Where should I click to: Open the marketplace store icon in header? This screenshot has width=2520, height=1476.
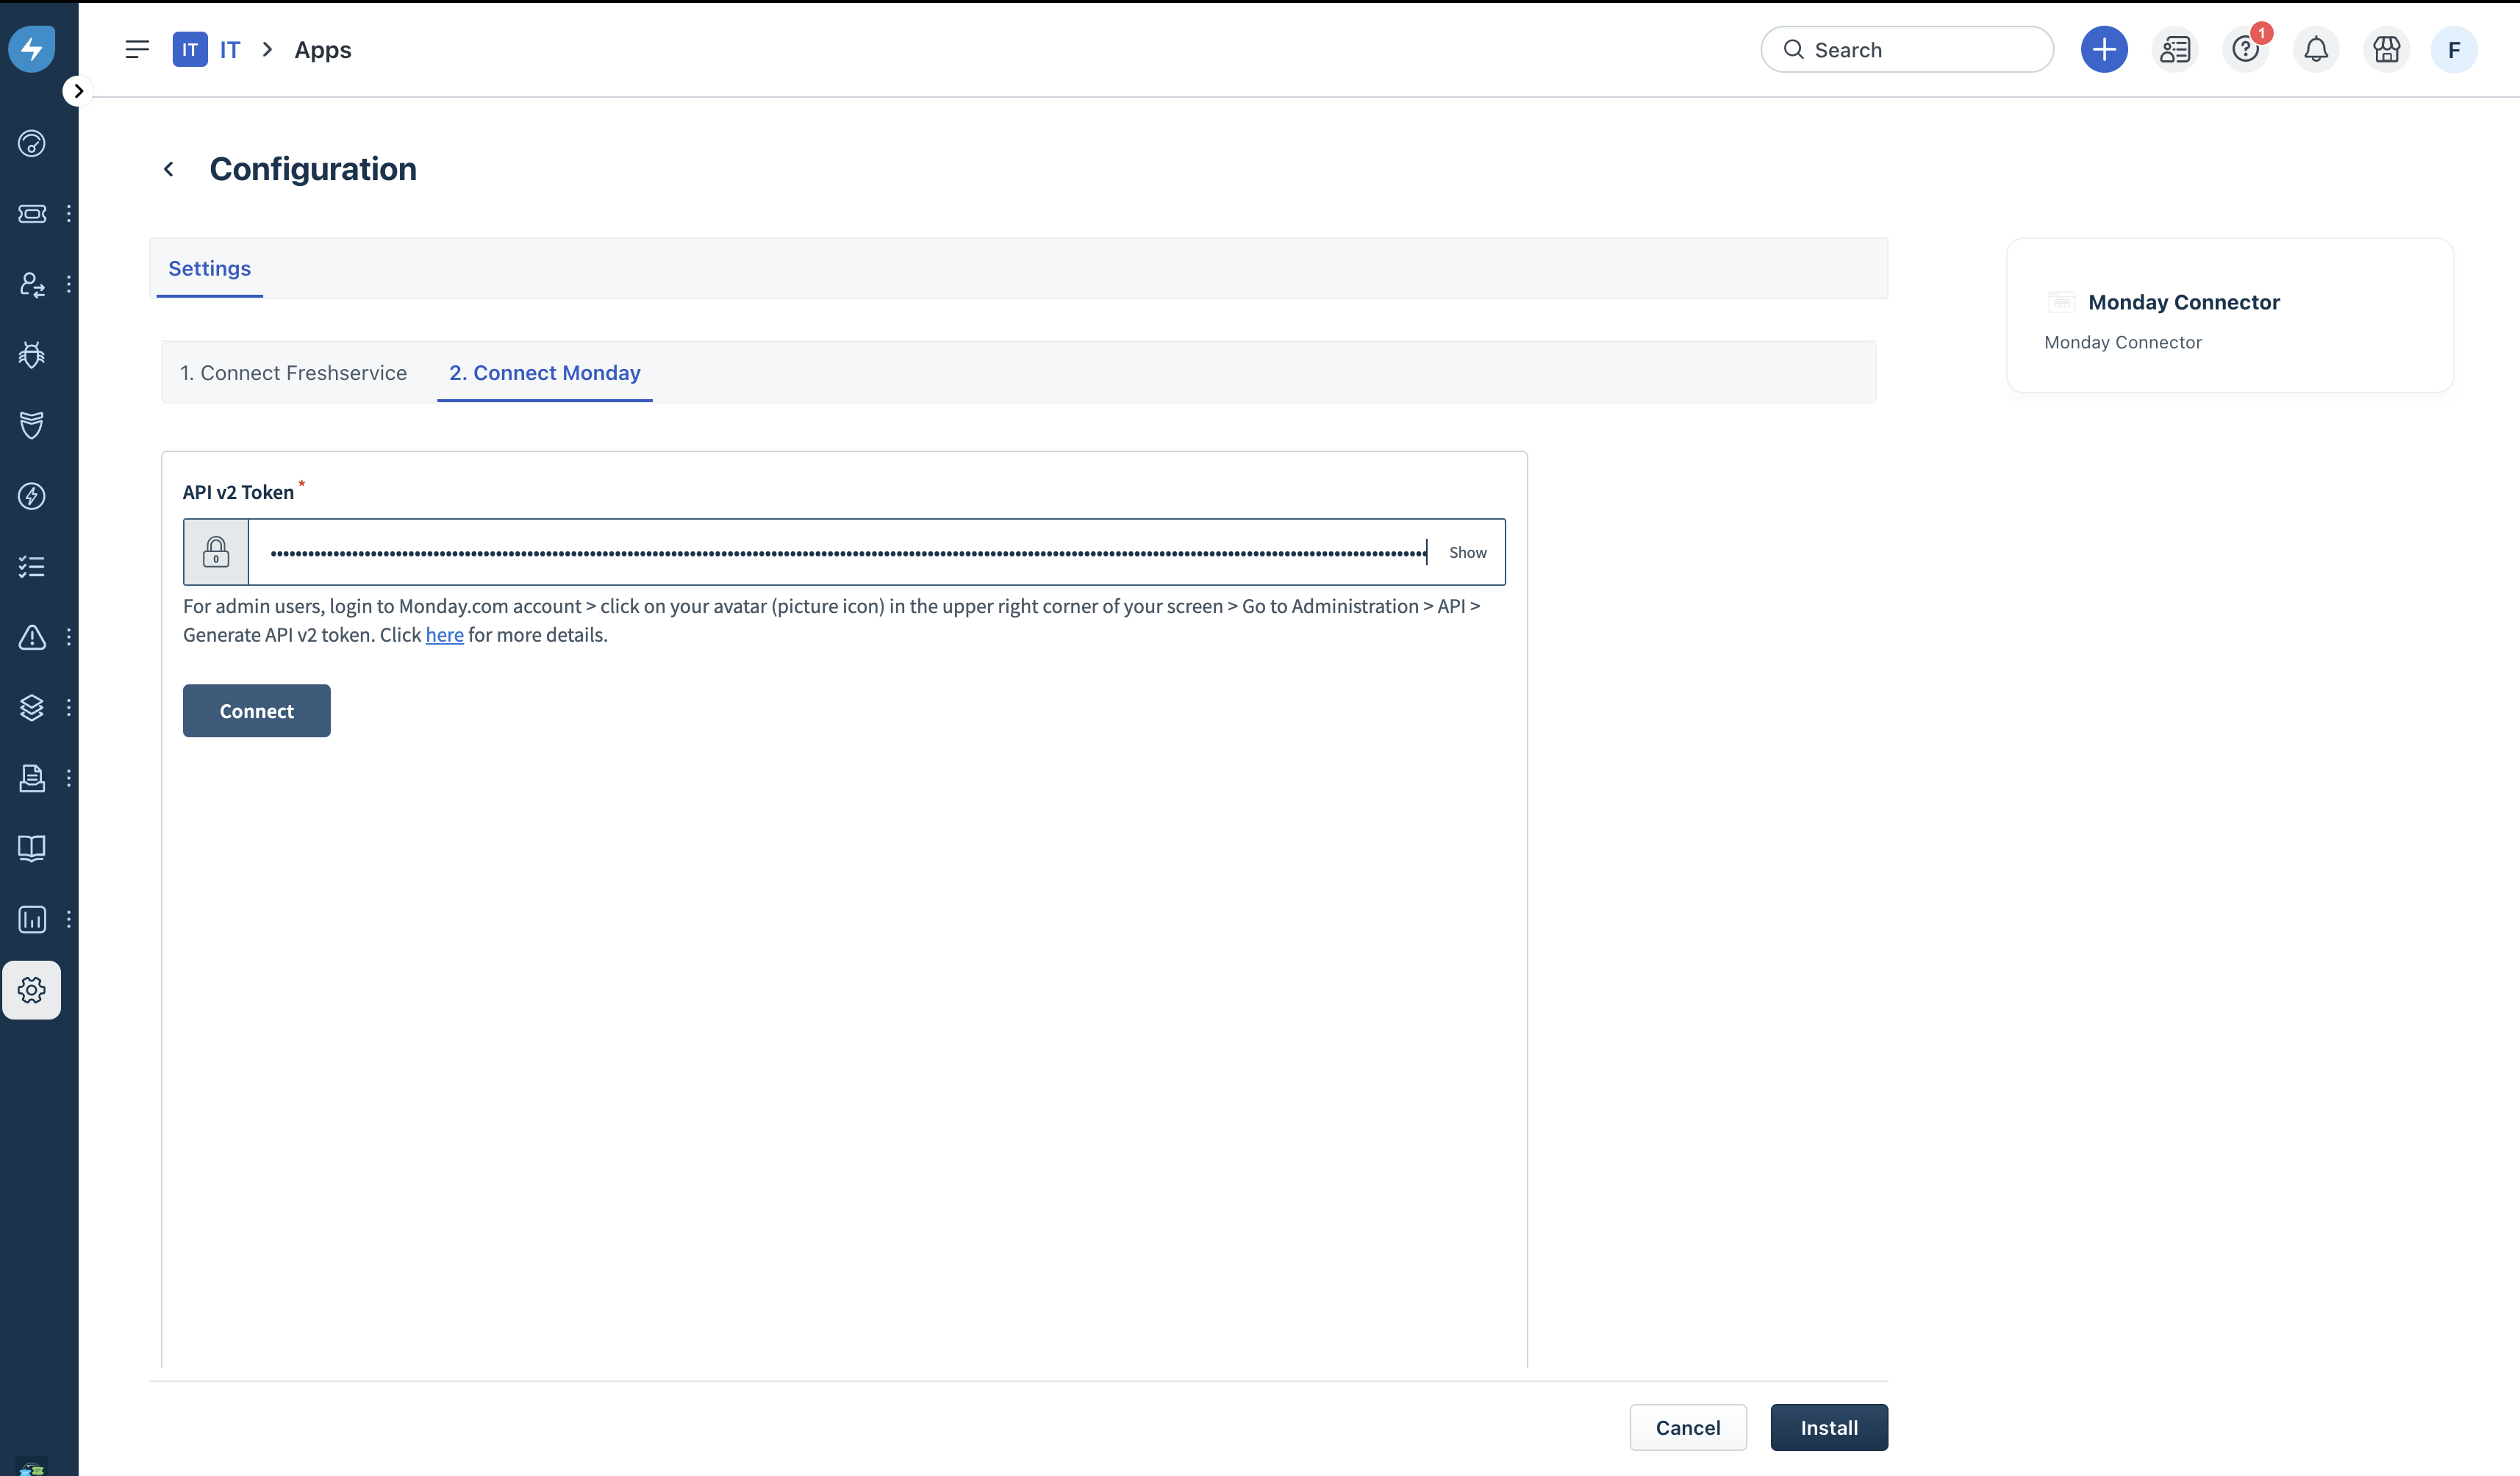pos(2386,49)
